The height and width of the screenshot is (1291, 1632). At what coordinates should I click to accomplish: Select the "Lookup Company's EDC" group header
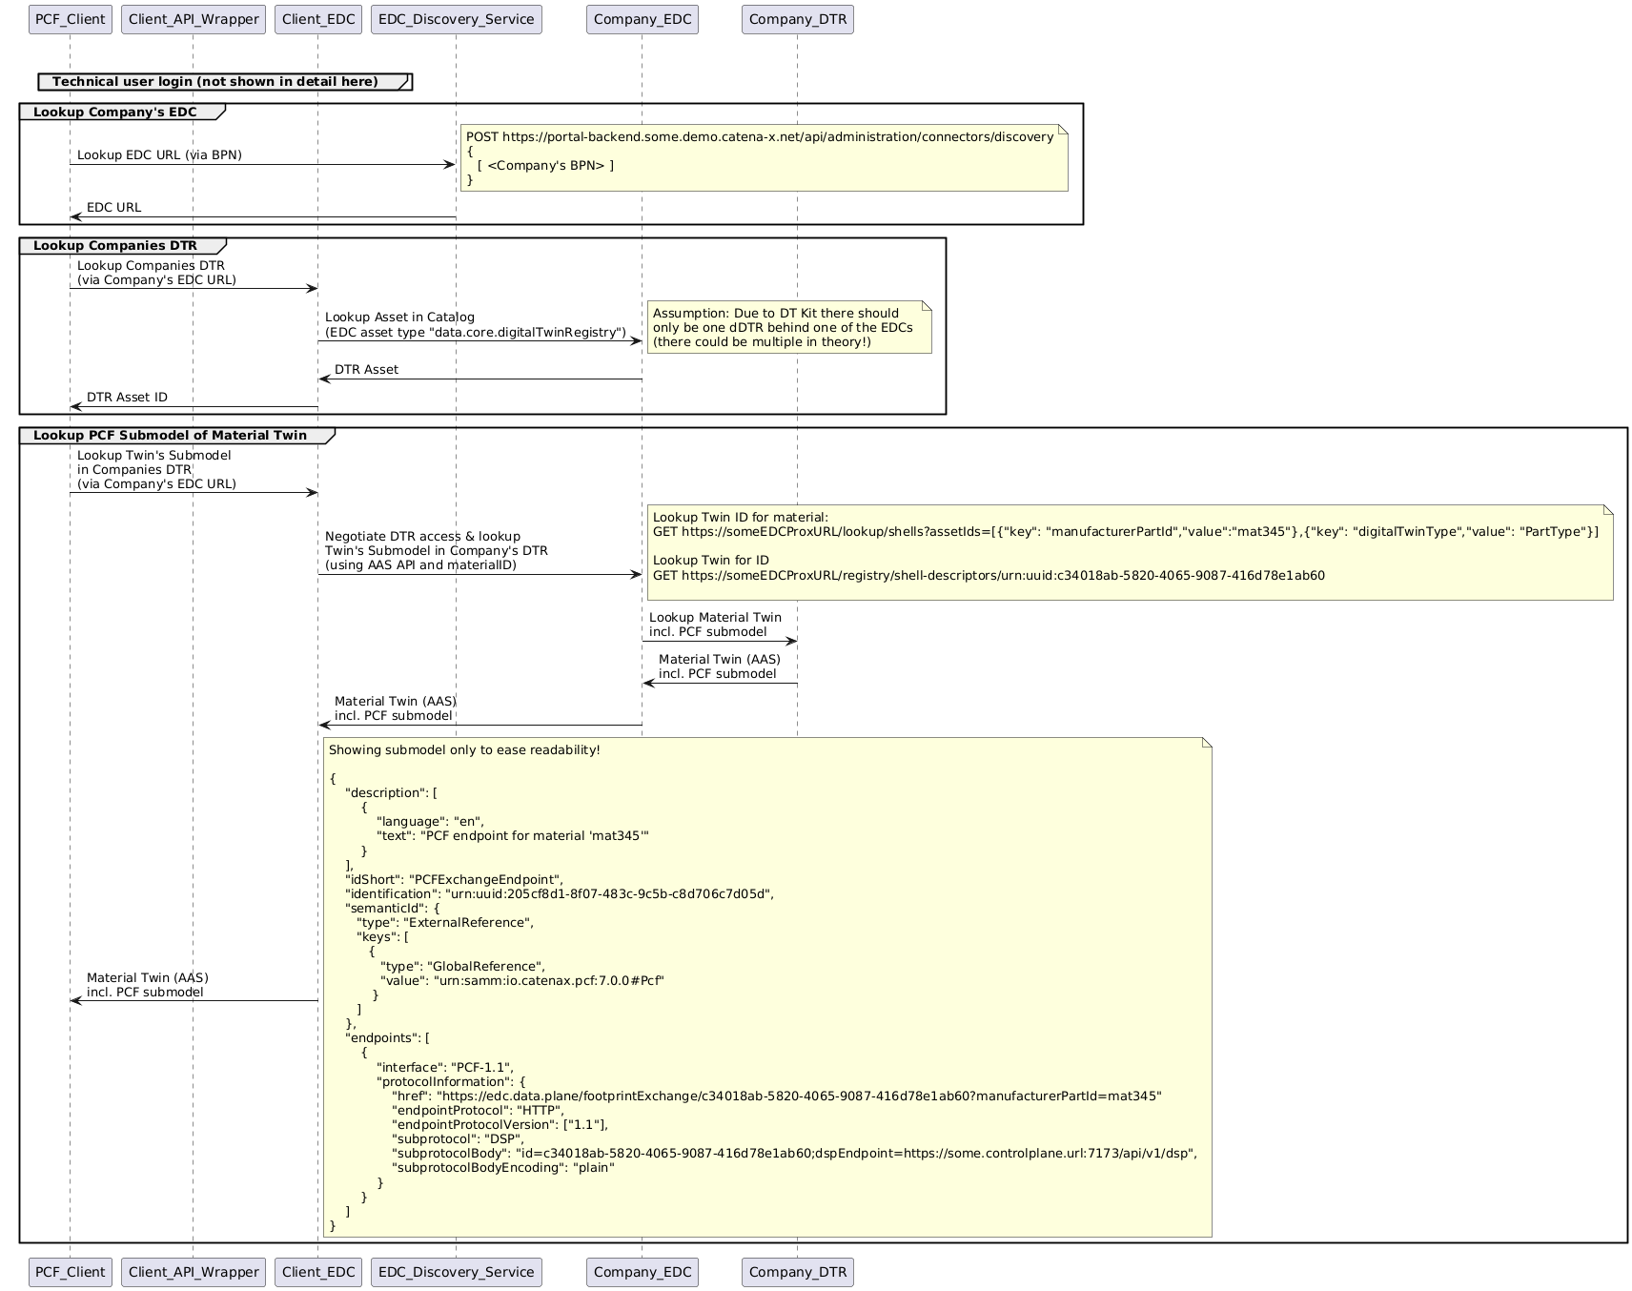(x=114, y=113)
